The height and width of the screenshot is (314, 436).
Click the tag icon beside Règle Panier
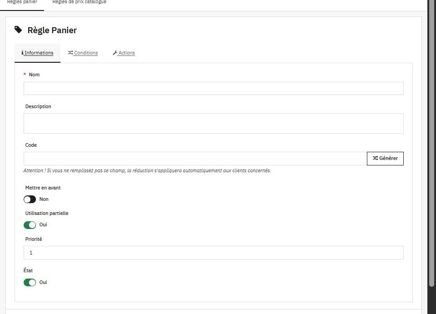click(x=18, y=30)
